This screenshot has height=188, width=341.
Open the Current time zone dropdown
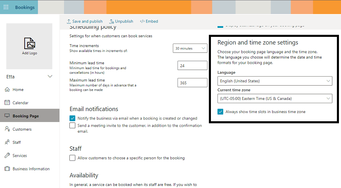(275, 99)
